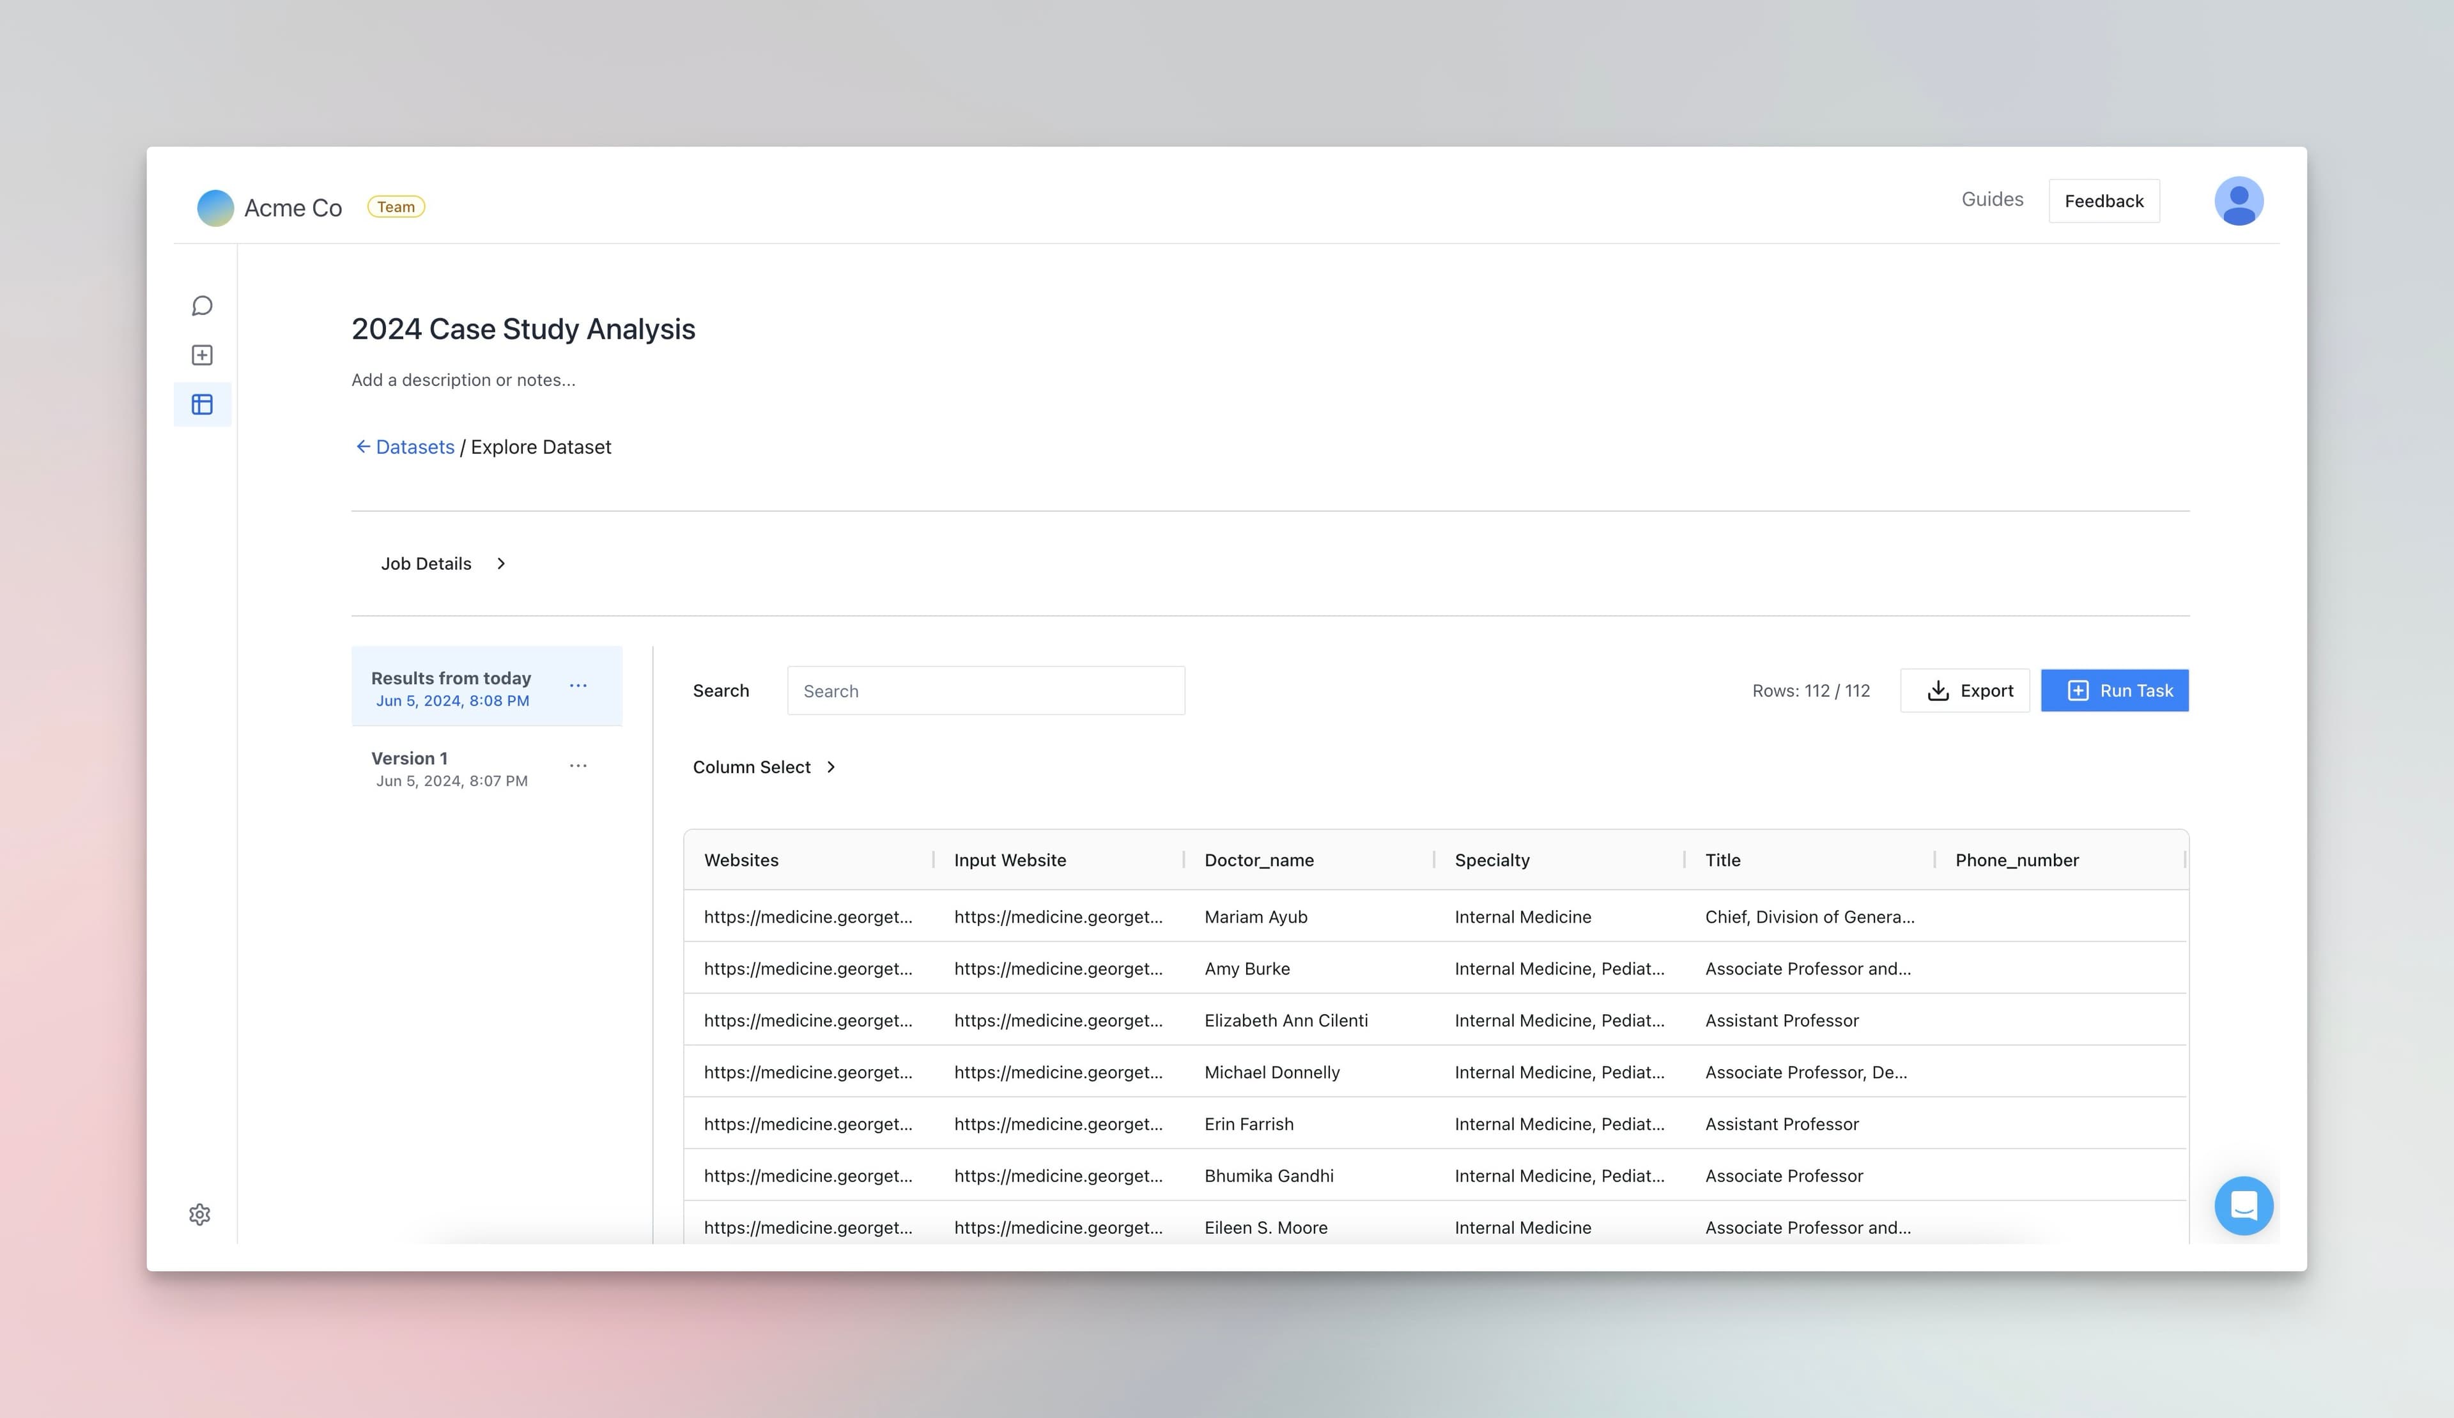This screenshot has width=2454, height=1418.
Task: Open the chat icon in the sidebar
Action: [201, 306]
